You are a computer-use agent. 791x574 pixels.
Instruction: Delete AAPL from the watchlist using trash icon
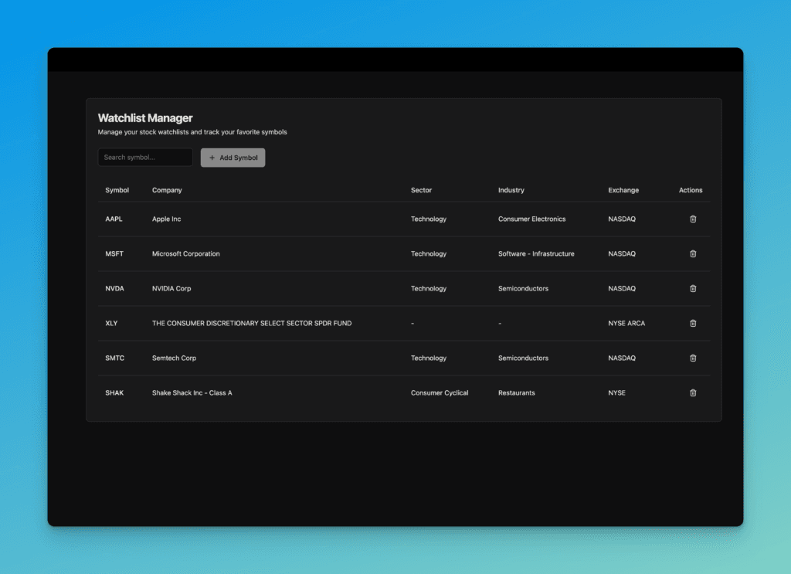pos(693,219)
